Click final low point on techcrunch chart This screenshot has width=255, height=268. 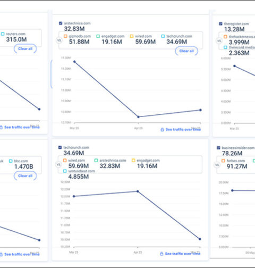[200, 239]
